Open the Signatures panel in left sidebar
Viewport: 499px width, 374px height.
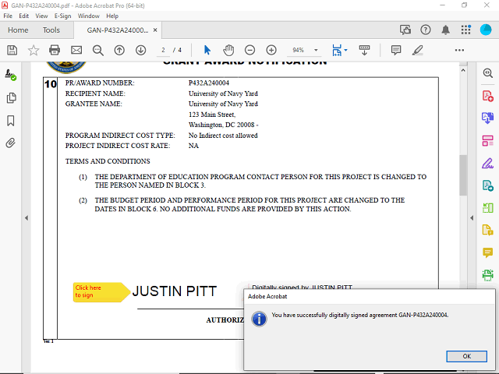click(x=11, y=76)
